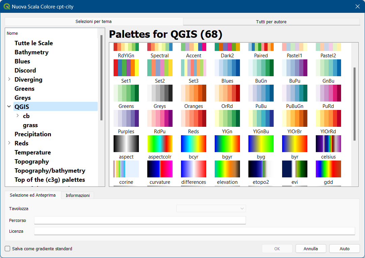Pick the OrRd color ramp thumbnail
Viewport: 365px width, 258px height.
pos(227,93)
